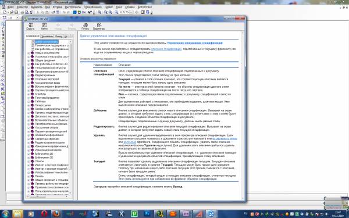Follow the Управление описаниями спецификаций link
This screenshot has width=349, height=218.
pos(195,43)
